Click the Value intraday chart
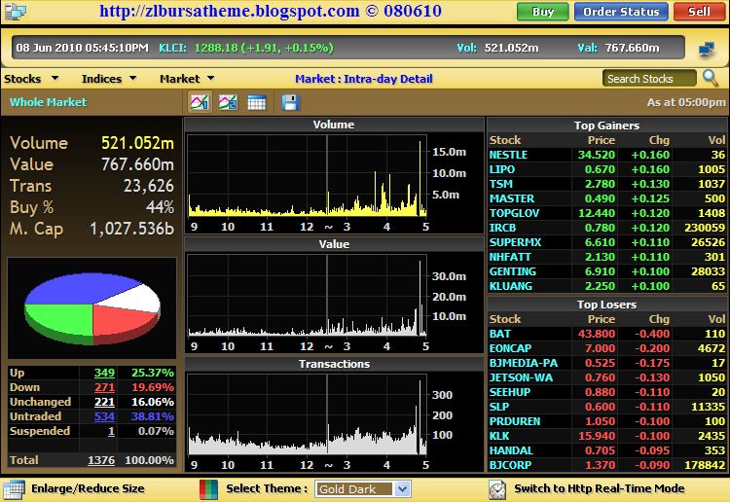 pos(307,296)
